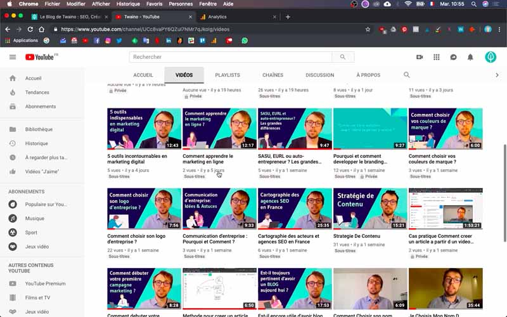Viewport: 507px width, 317px height.
Task: Open Comment choisir son logo thumbnail
Action: tap(144, 209)
